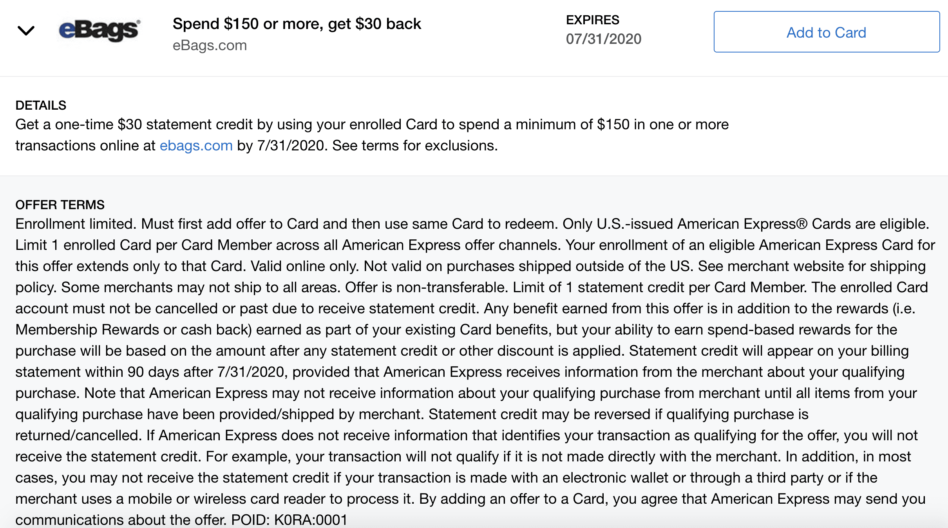Click the registered trademark symbol after American Express
The width and height of the screenshot is (948, 528).
(x=802, y=224)
